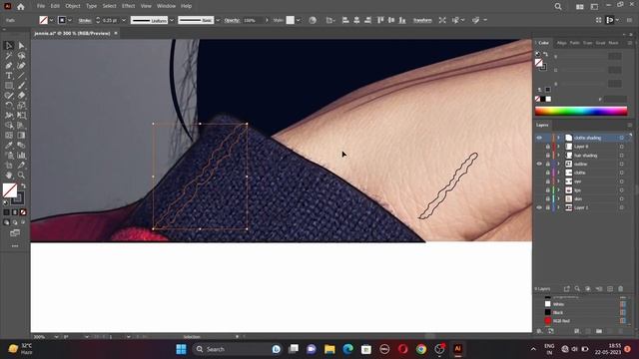639x359 pixels.
Task: Pick a color from the spectrum bar
Action: 581,111
